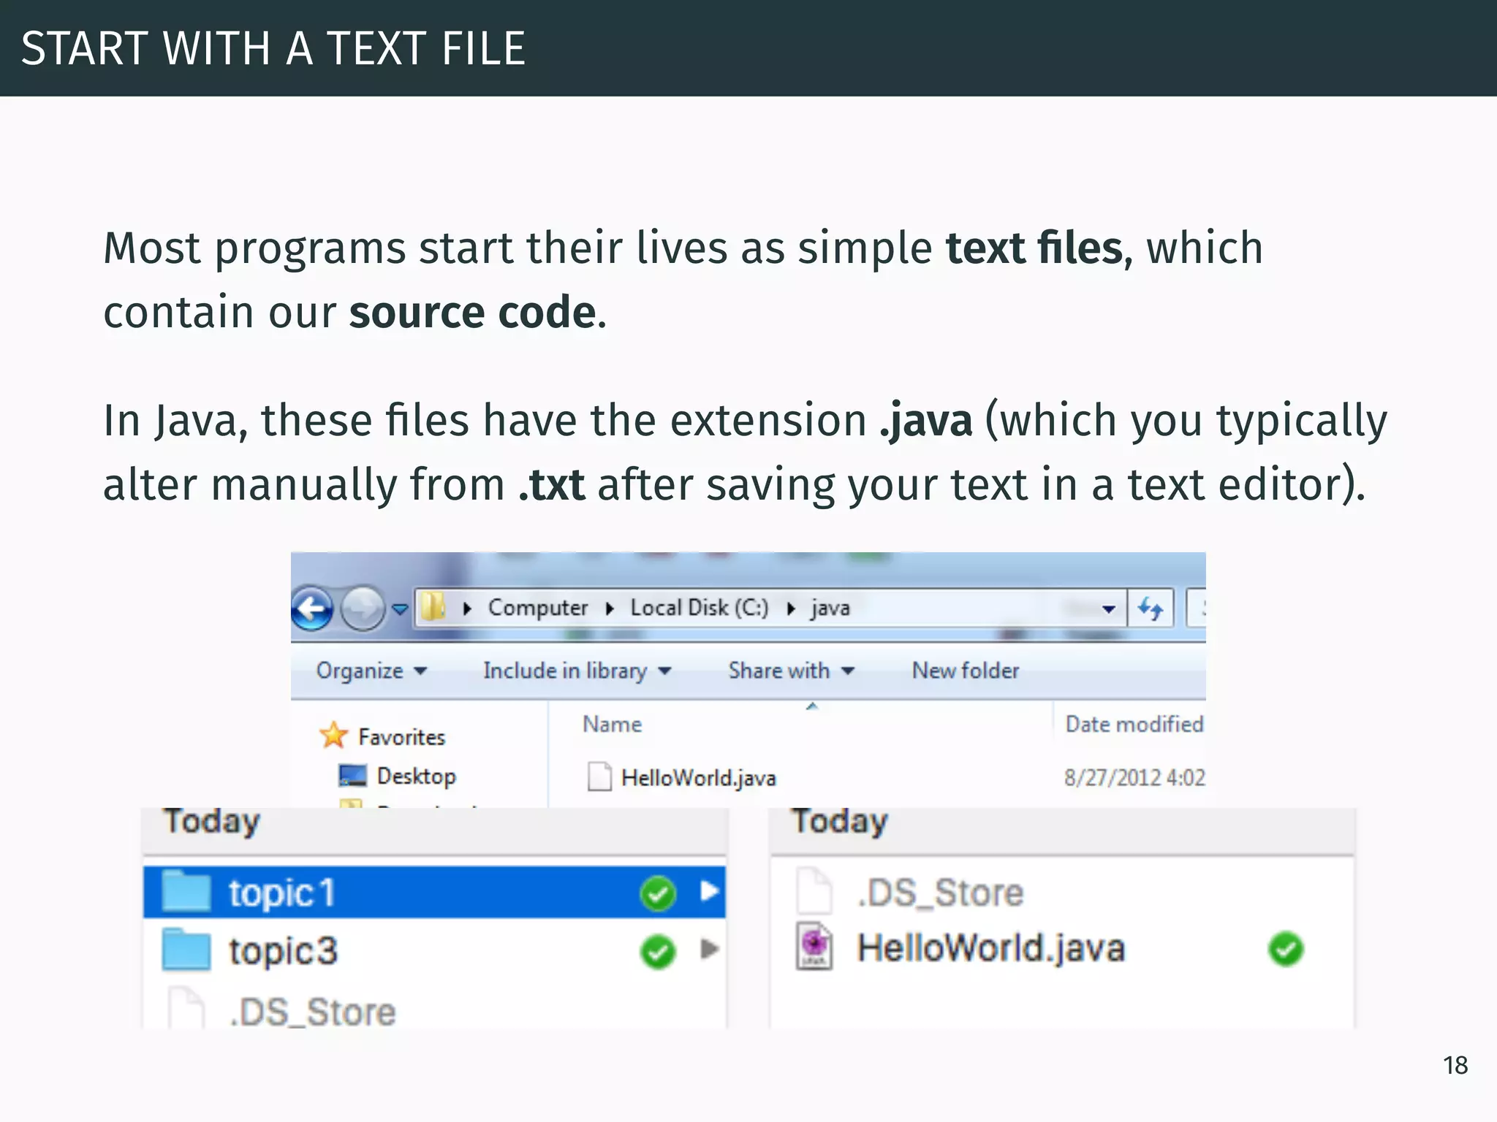Select HelloWorld.java in Windows file list
This screenshot has height=1122, width=1497.
(697, 778)
